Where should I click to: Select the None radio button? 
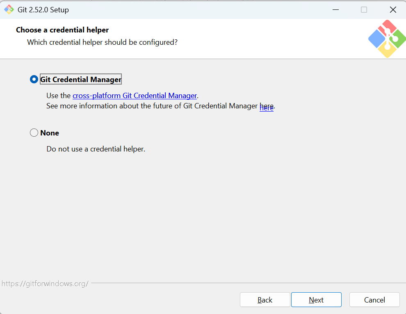(34, 133)
